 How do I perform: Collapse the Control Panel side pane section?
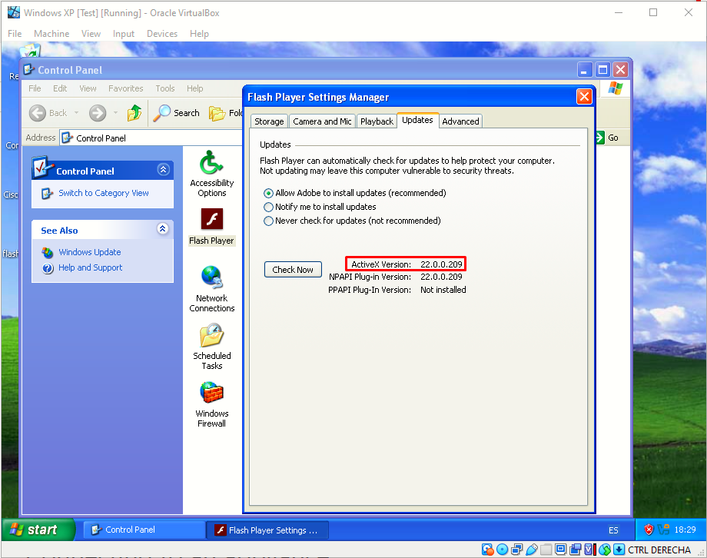163,170
